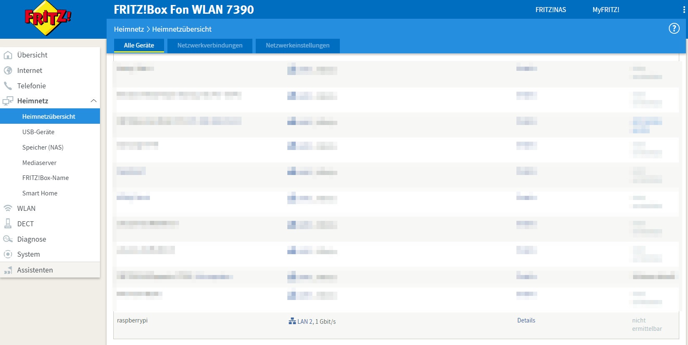Click the Heimnetz devices icon
This screenshot has height=345, width=688.
pyautogui.click(x=8, y=101)
